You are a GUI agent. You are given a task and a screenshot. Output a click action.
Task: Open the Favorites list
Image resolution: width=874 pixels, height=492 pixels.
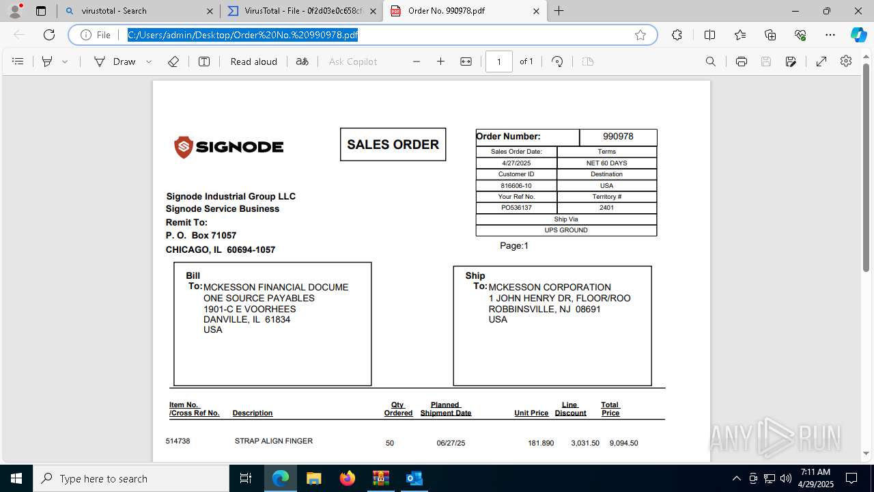pyautogui.click(x=740, y=35)
